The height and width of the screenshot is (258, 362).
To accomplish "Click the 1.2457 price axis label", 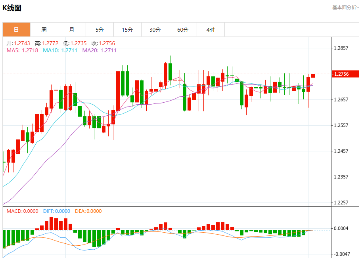I will [341, 151].
